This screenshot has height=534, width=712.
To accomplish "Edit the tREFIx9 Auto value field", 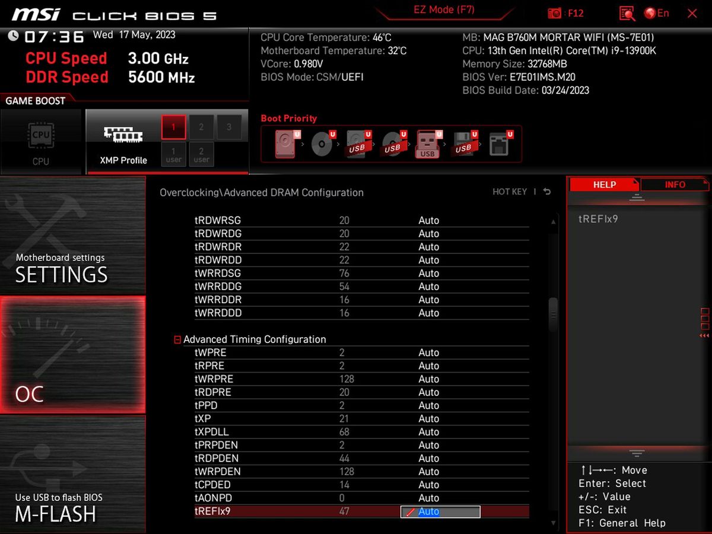I will point(440,511).
